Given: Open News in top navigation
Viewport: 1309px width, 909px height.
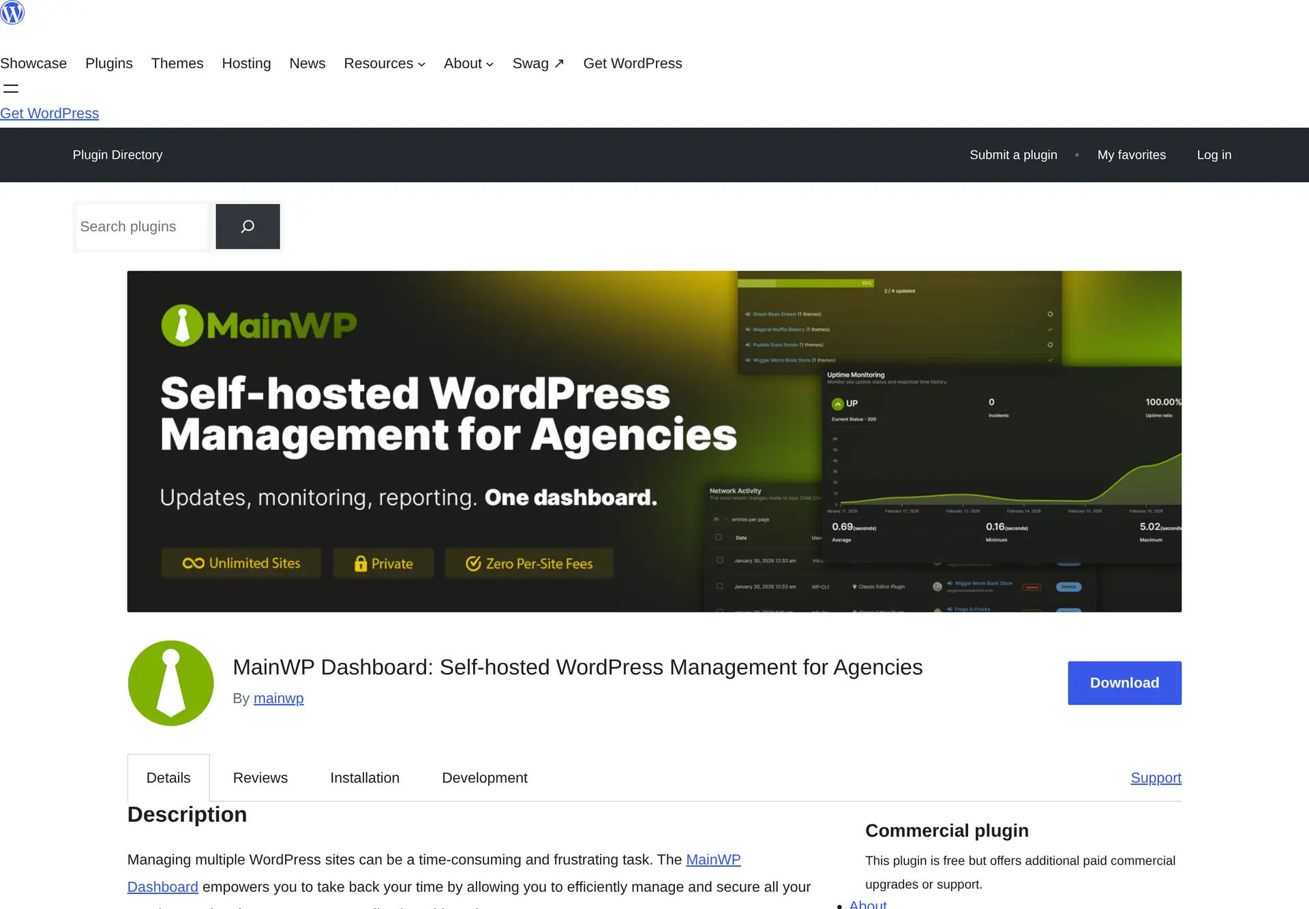Looking at the screenshot, I should (307, 63).
